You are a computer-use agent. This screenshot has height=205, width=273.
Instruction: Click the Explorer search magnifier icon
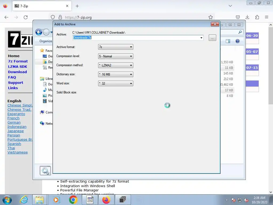click(x=240, y=32)
